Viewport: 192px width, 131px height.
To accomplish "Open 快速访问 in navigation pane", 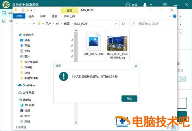I will 26,35.
